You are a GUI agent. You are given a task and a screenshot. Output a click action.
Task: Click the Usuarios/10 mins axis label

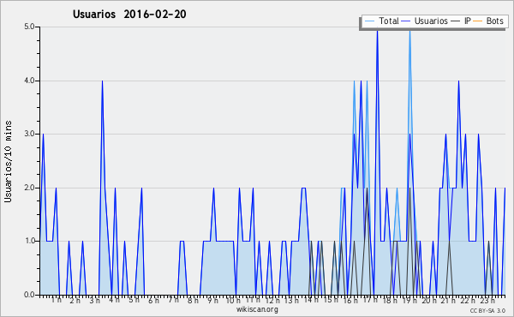[x=8, y=161]
